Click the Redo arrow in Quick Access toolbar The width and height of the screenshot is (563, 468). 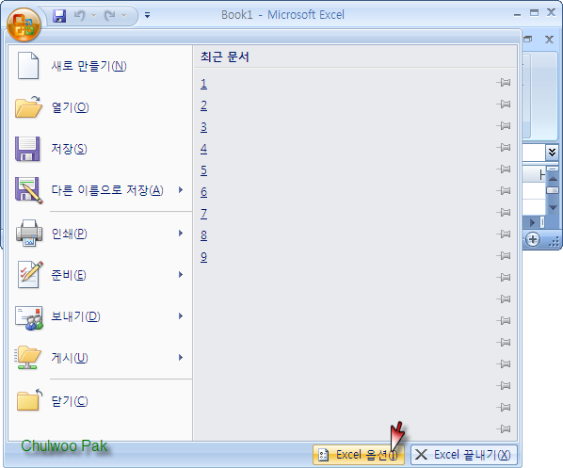(110, 15)
